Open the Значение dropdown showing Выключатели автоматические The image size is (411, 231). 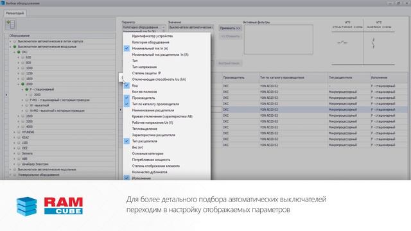pos(191,27)
